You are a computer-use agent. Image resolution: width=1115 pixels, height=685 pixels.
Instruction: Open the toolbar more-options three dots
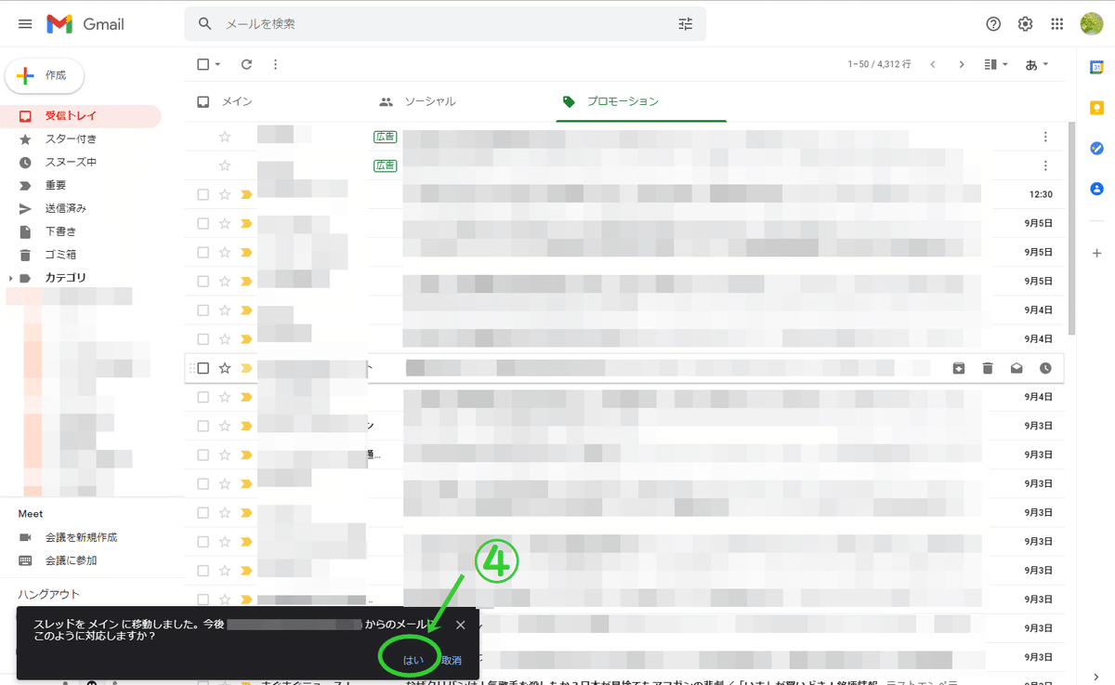[275, 64]
